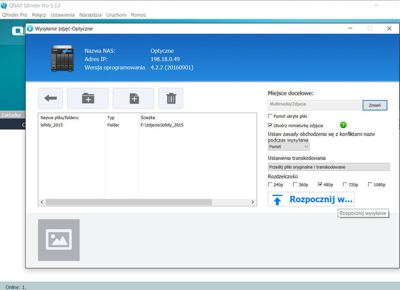Click the Multimedia/Zdjecia destination field
Image resolution: width=400 pixels, height=290 pixels.
pyautogui.click(x=314, y=105)
